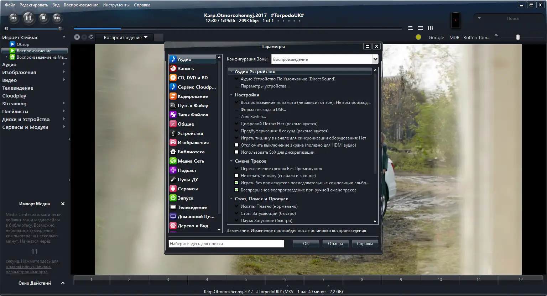
Task: Click the volume slider track
Action: click(36, 28)
